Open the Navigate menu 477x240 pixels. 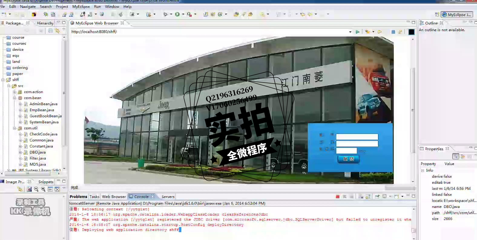pyautogui.click(x=28, y=6)
